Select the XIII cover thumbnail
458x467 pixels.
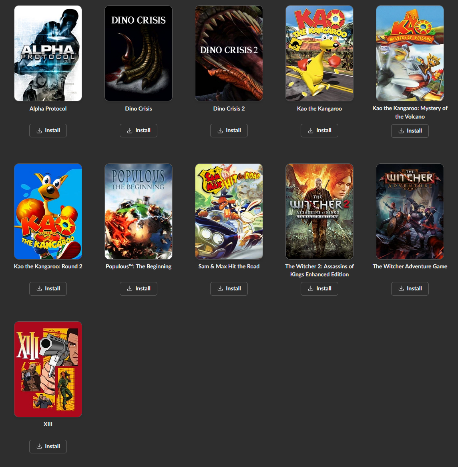pyautogui.click(x=48, y=369)
